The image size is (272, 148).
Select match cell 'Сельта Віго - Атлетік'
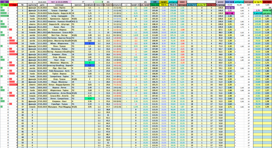point(59,96)
